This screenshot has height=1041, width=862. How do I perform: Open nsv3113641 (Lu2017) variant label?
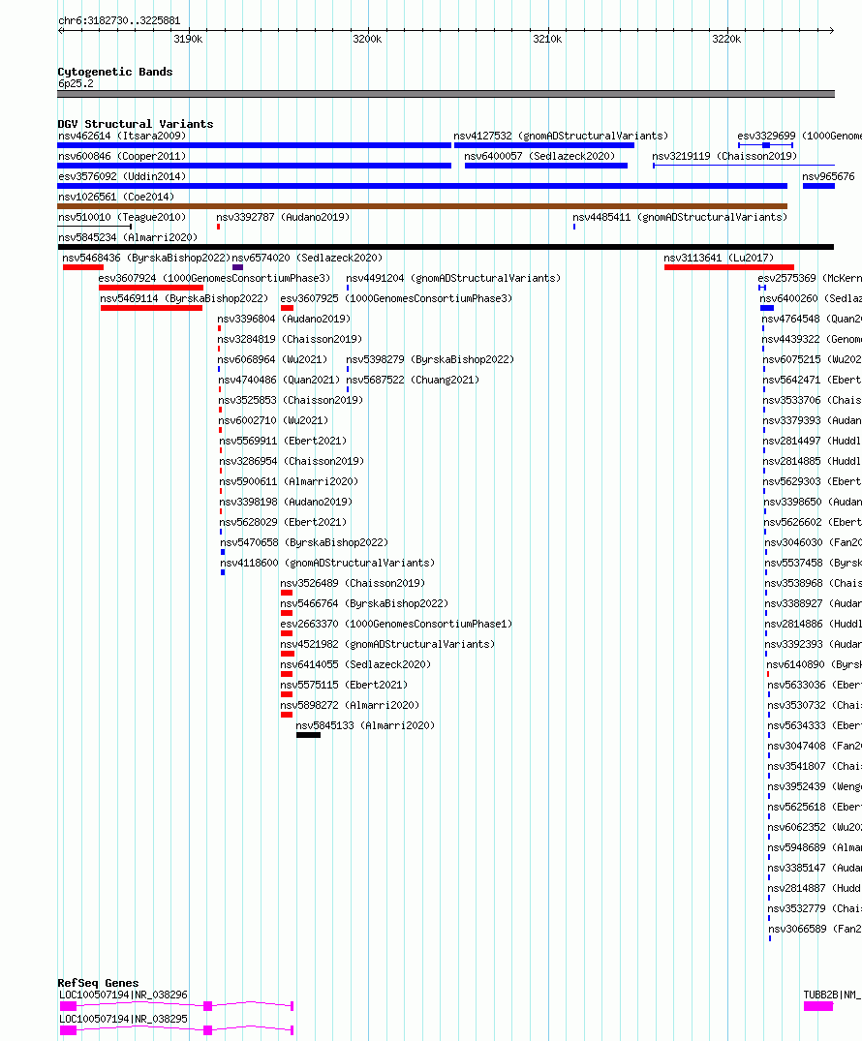[x=719, y=258]
